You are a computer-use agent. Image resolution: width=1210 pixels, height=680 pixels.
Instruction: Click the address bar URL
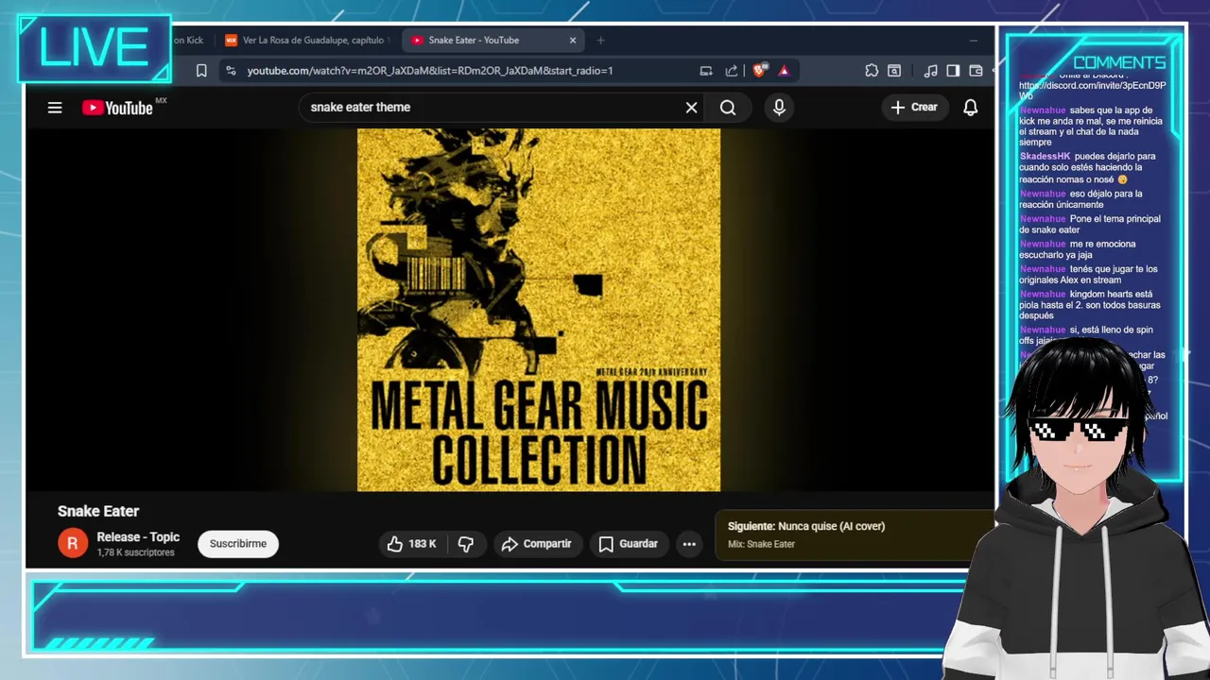pos(430,71)
